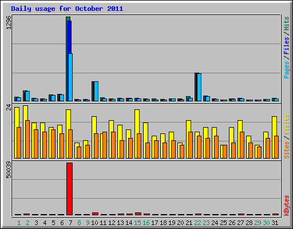This screenshot has height=229, width=293.
Task: Click day label 7 on the x-axis
Action: tap(70, 223)
